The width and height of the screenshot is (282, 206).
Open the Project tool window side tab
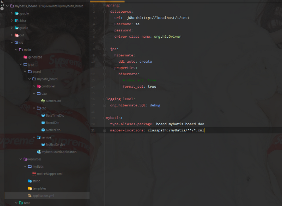2,7
